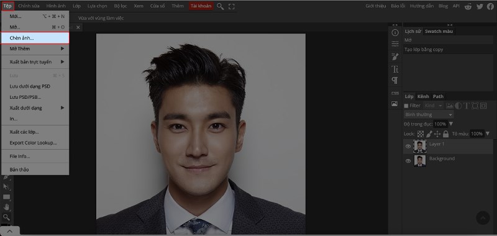Toggle lock all padlock
The image size is (497, 236).
(445, 134)
